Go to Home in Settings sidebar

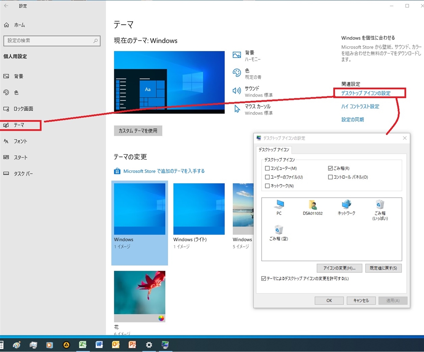pos(14,25)
